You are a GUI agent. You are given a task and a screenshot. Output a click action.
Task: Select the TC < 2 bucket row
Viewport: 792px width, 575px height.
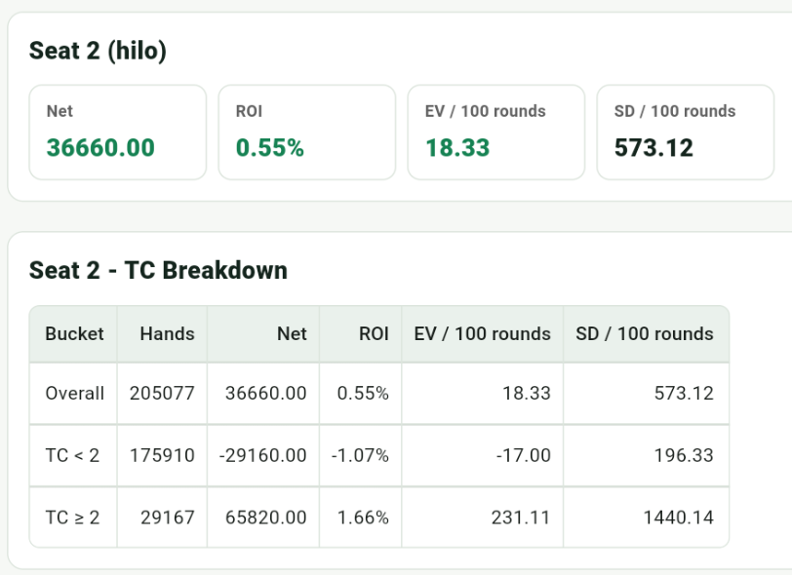pyautogui.click(x=379, y=455)
